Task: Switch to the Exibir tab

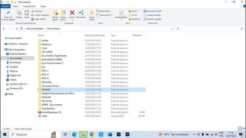Action: point(43,6)
